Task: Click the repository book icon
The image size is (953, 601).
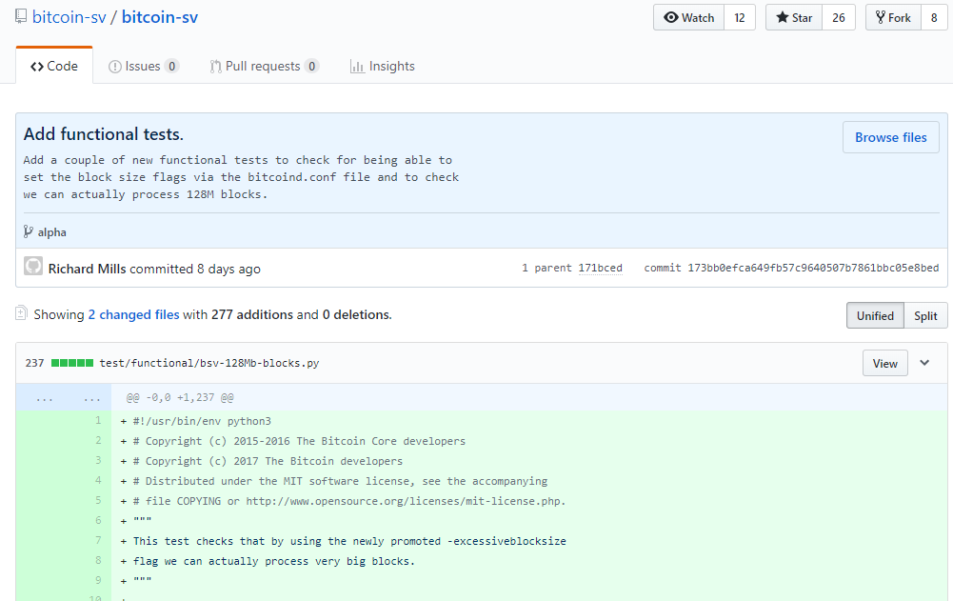Action: tap(21, 18)
